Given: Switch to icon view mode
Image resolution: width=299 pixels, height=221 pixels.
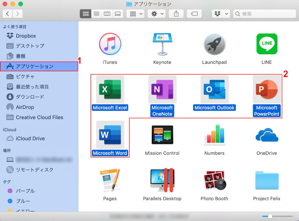Looking at the screenshot, I should point(86,14).
